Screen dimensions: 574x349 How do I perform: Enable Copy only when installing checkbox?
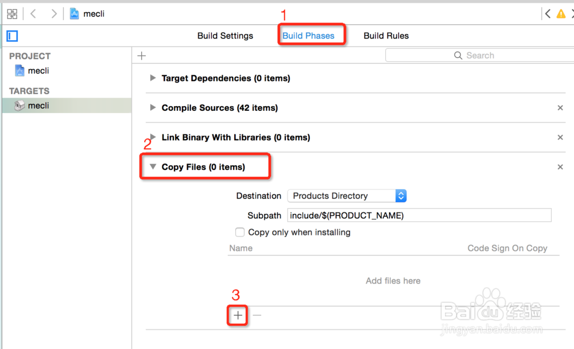240,232
